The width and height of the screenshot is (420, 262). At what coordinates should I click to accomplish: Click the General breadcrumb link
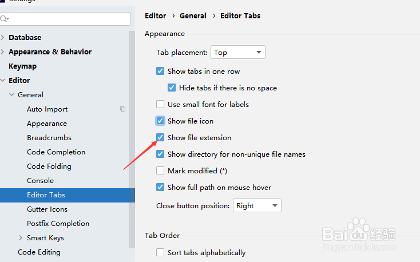(193, 16)
